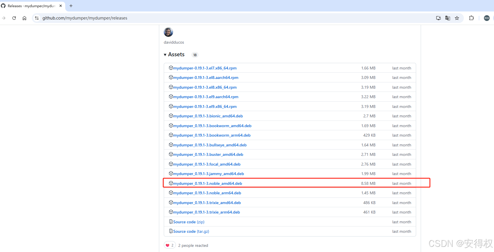This screenshot has width=494, height=252.
Task: Open davidducos contributor name
Action: (x=174, y=42)
